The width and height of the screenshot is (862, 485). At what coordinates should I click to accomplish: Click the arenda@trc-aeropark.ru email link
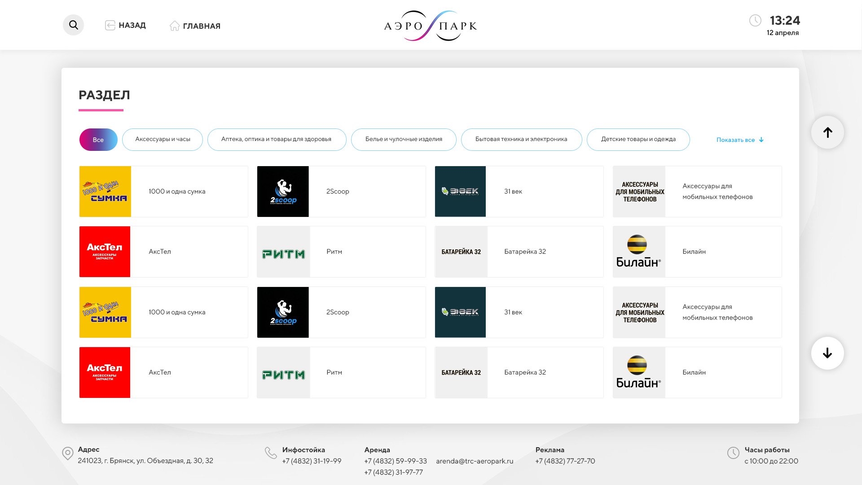(475, 461)
